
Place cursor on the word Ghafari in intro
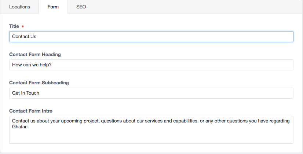[20, 127]
